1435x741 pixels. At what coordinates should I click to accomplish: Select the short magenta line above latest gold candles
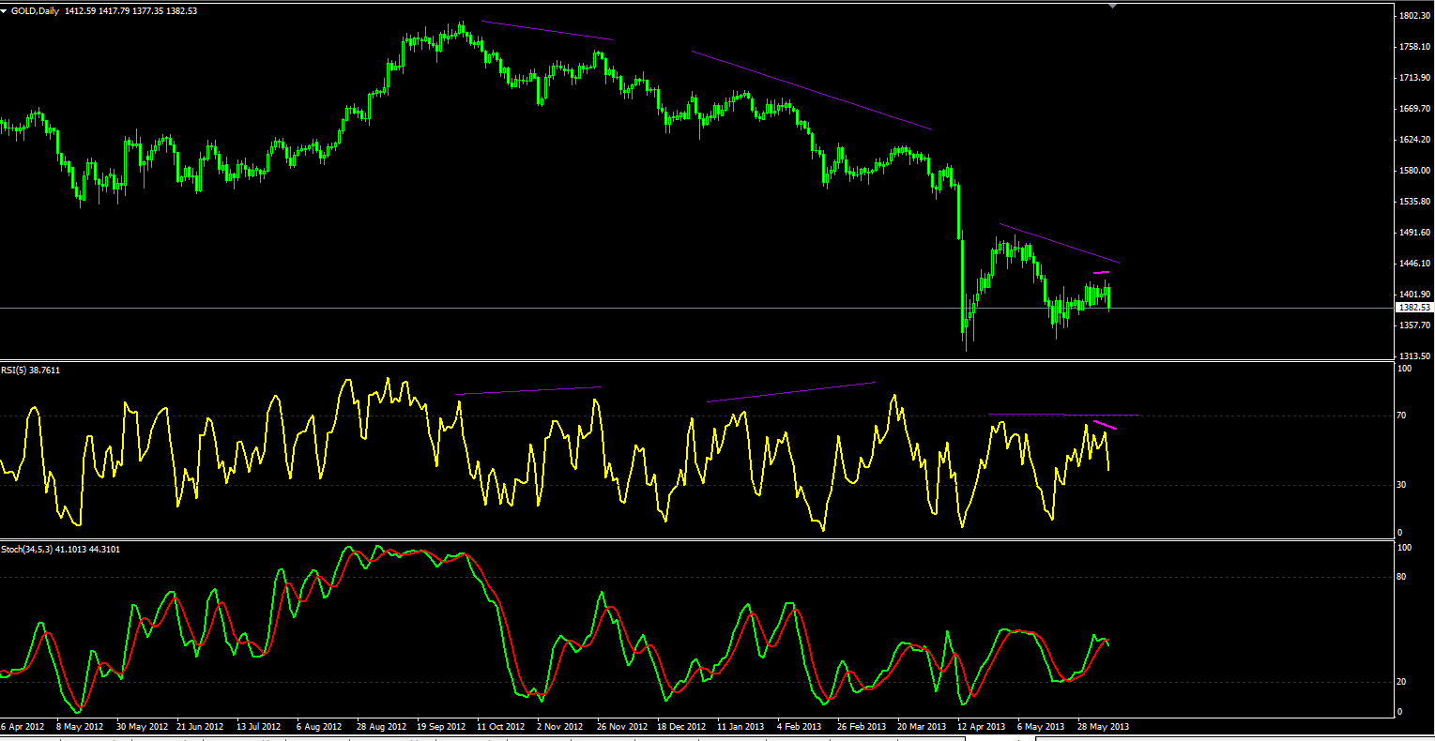click(1102, 272)
